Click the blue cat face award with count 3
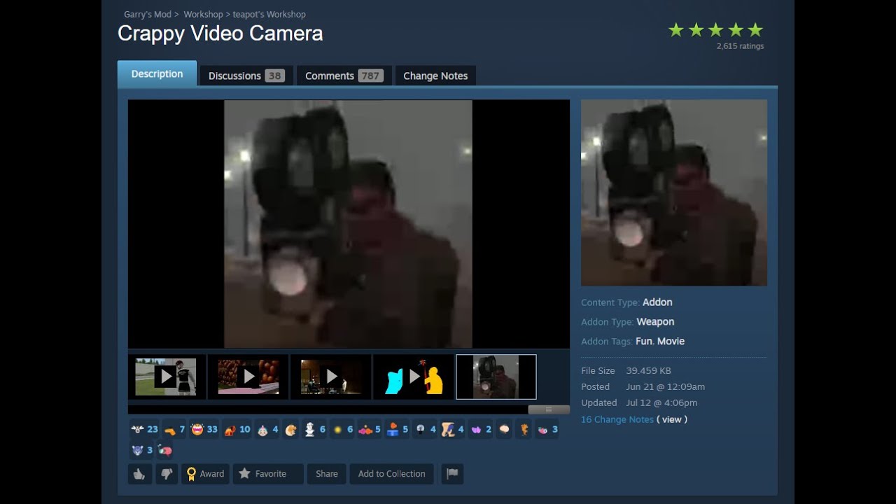 coord(141,450)
